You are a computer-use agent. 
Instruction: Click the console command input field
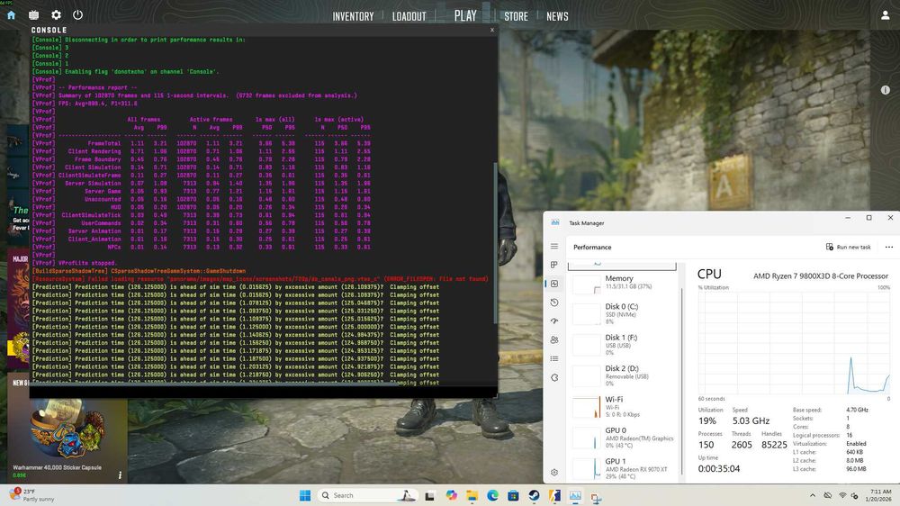(x=264, y=392)
